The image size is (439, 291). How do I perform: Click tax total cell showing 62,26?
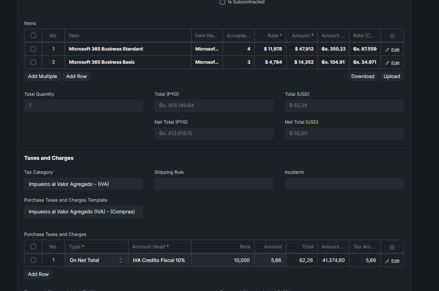pos(302,260)
